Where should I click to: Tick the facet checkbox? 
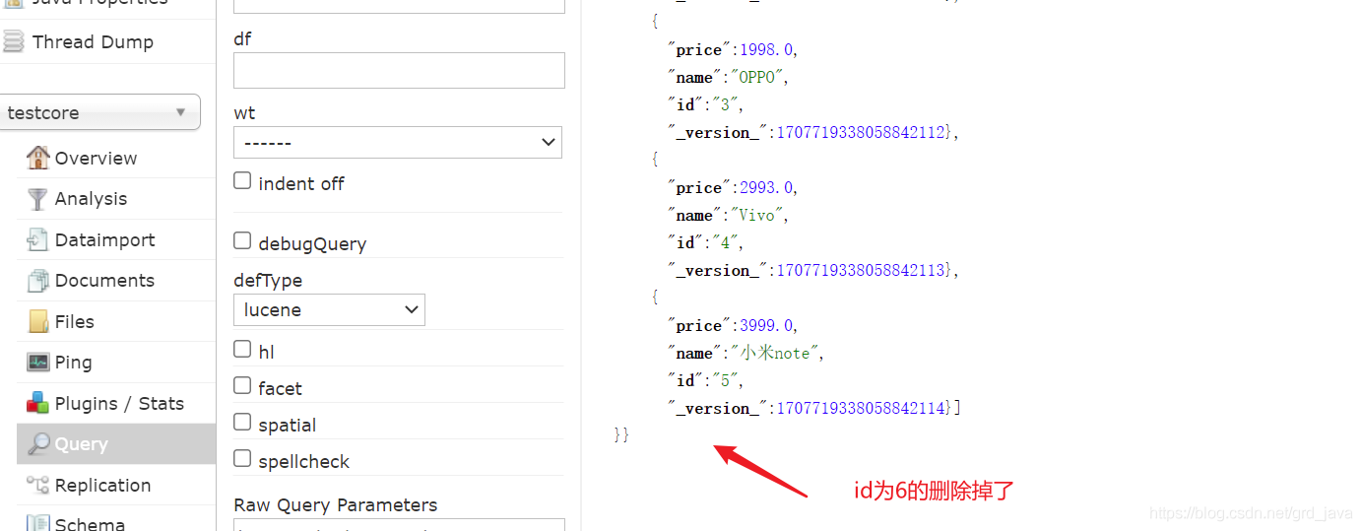pos(242,385)
